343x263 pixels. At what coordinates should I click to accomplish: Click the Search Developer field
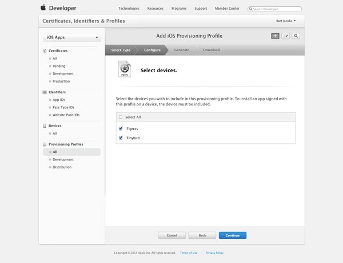point(275,9)
